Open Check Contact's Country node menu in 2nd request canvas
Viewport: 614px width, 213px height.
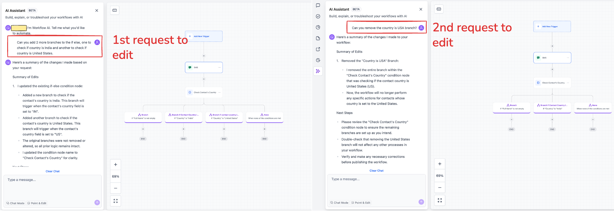click(x=568, y=83)
